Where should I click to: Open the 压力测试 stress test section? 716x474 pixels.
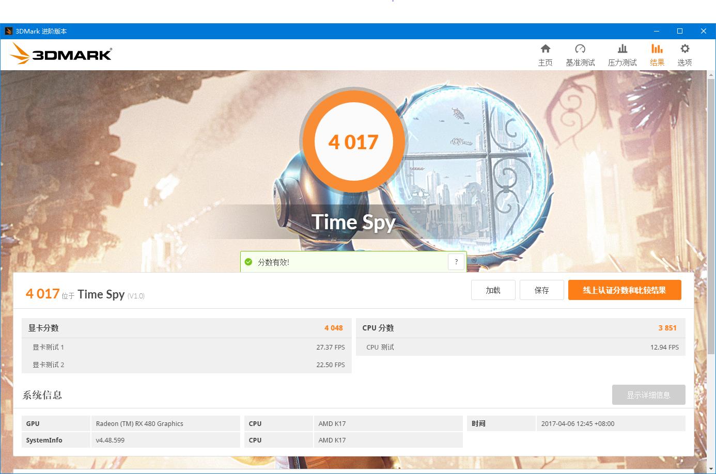[622, 54]
